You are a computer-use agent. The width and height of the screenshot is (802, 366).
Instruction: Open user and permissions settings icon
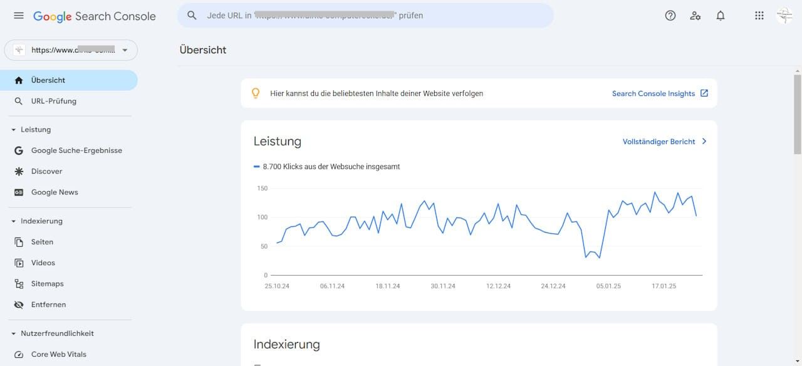point(695,16)
